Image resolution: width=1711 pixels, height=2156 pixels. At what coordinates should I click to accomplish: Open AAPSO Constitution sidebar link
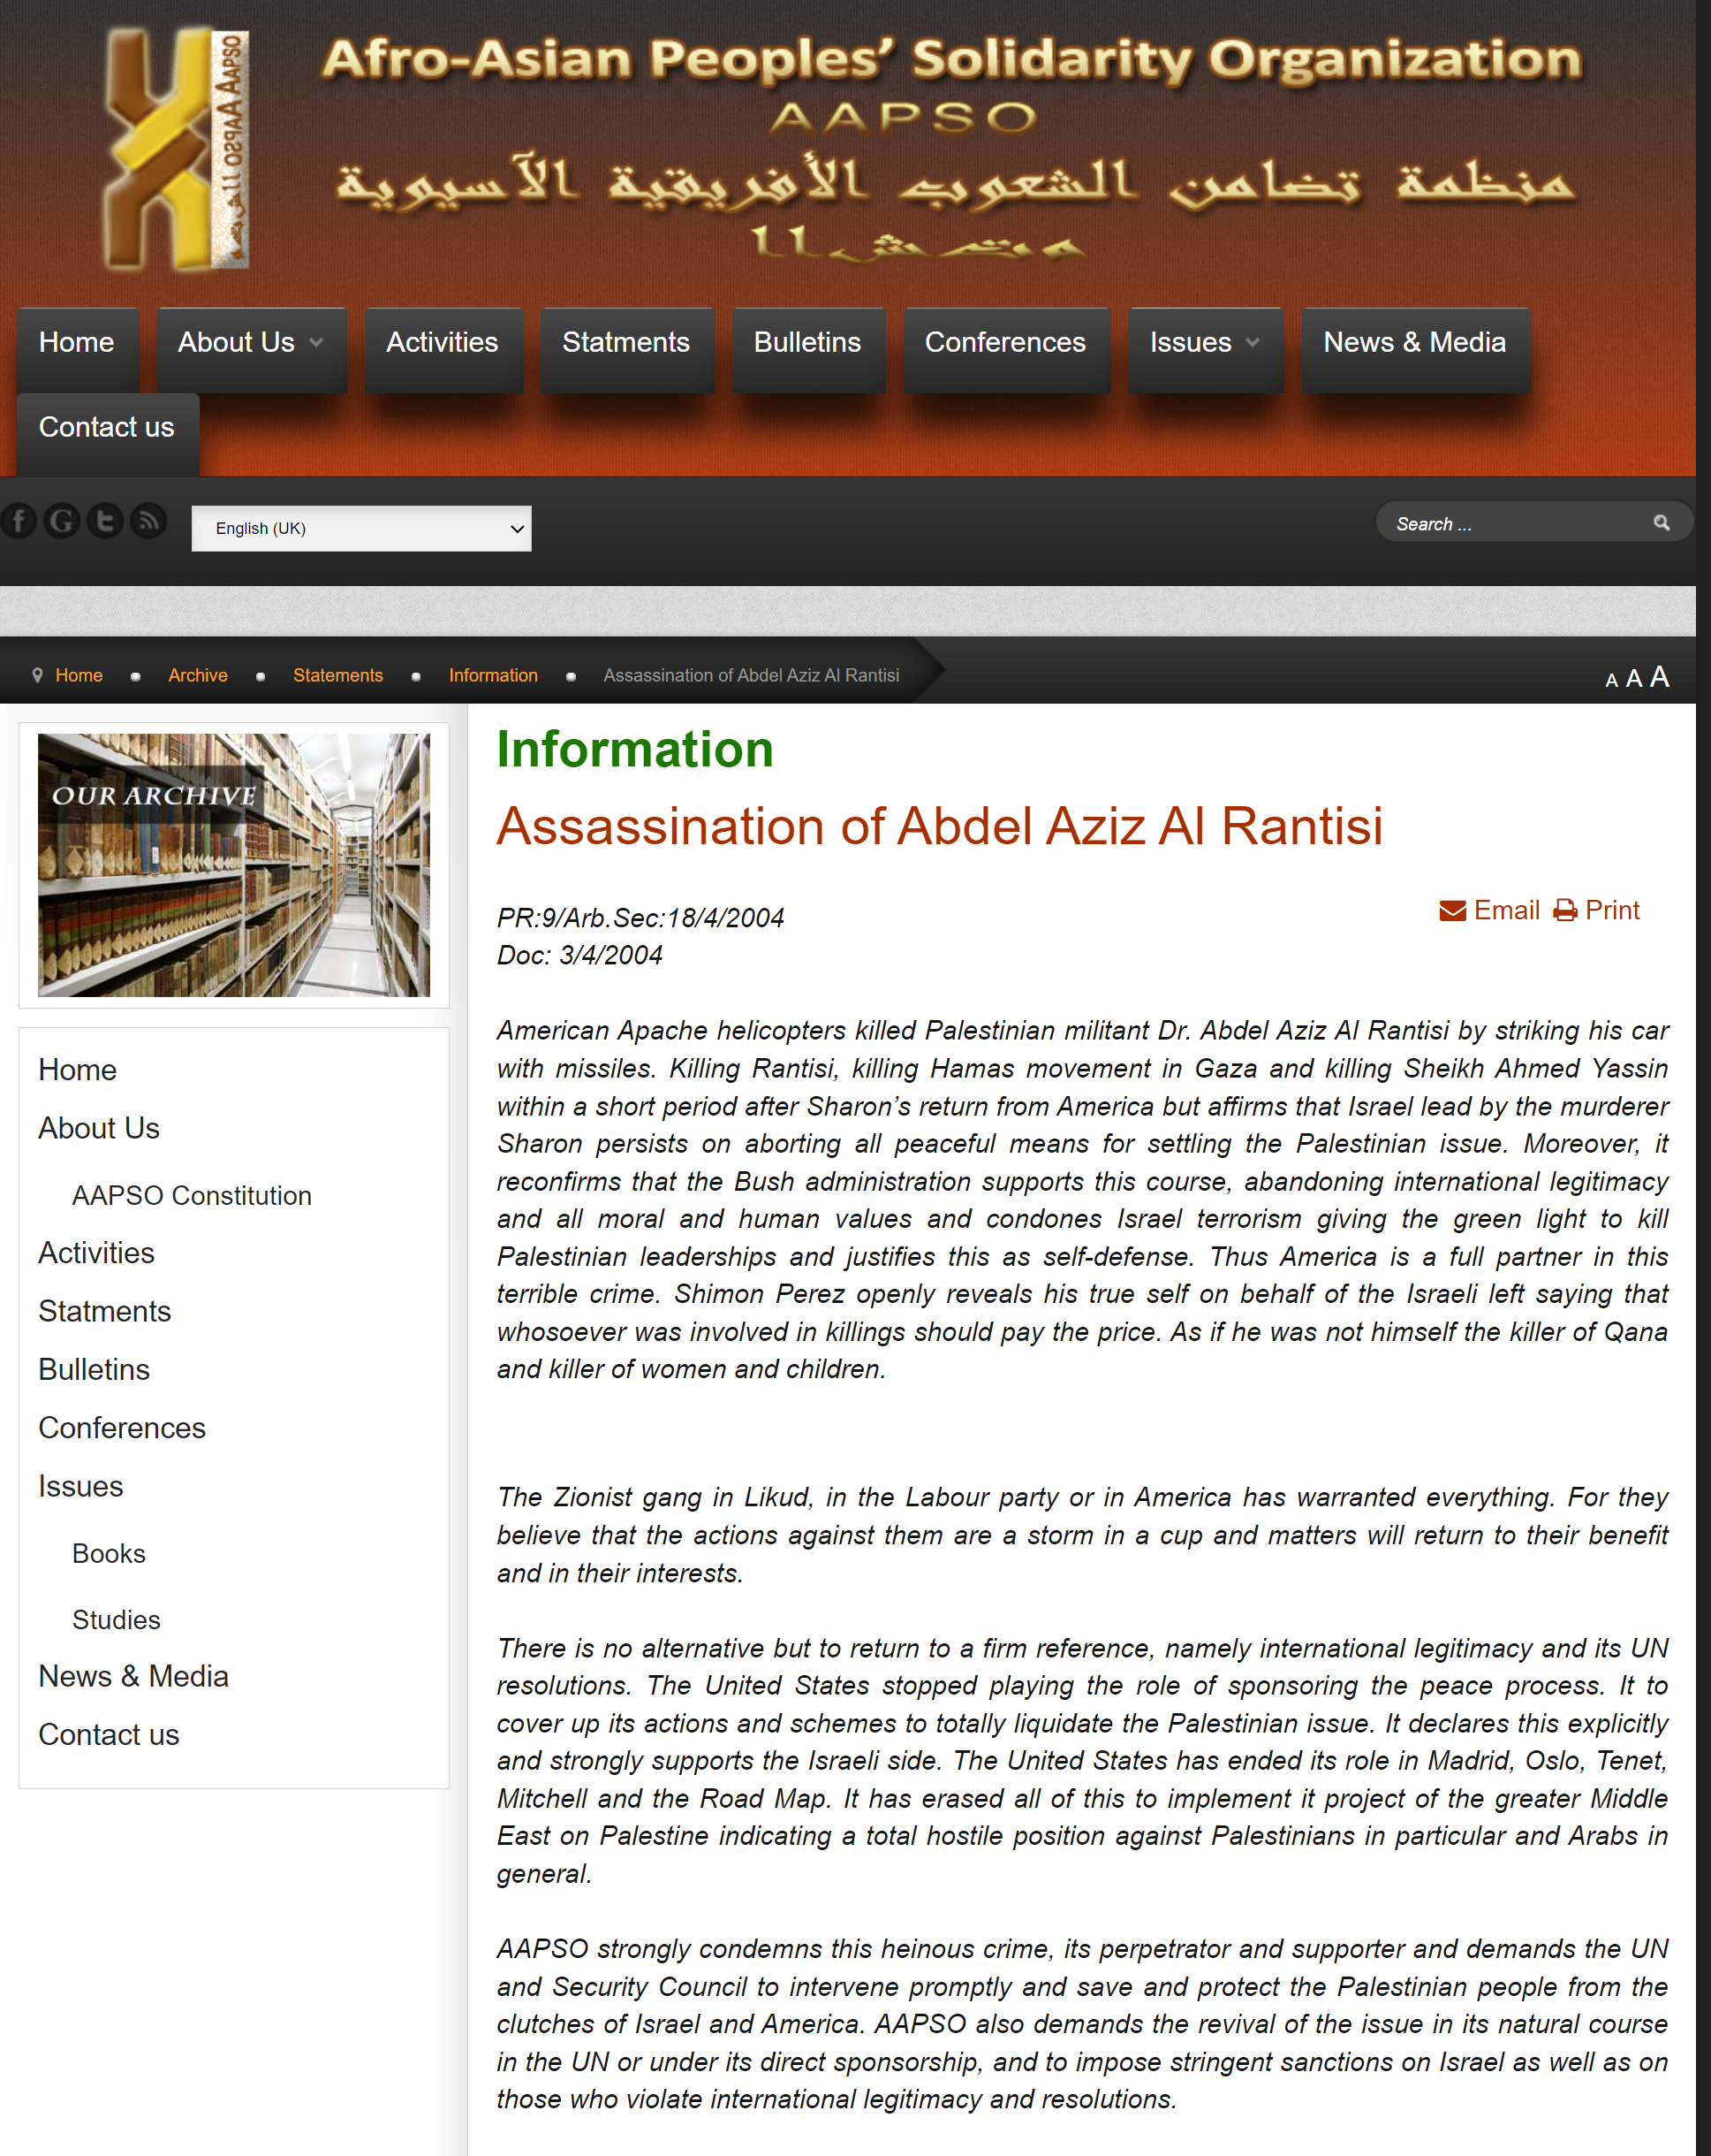[x=192, y=1195]
